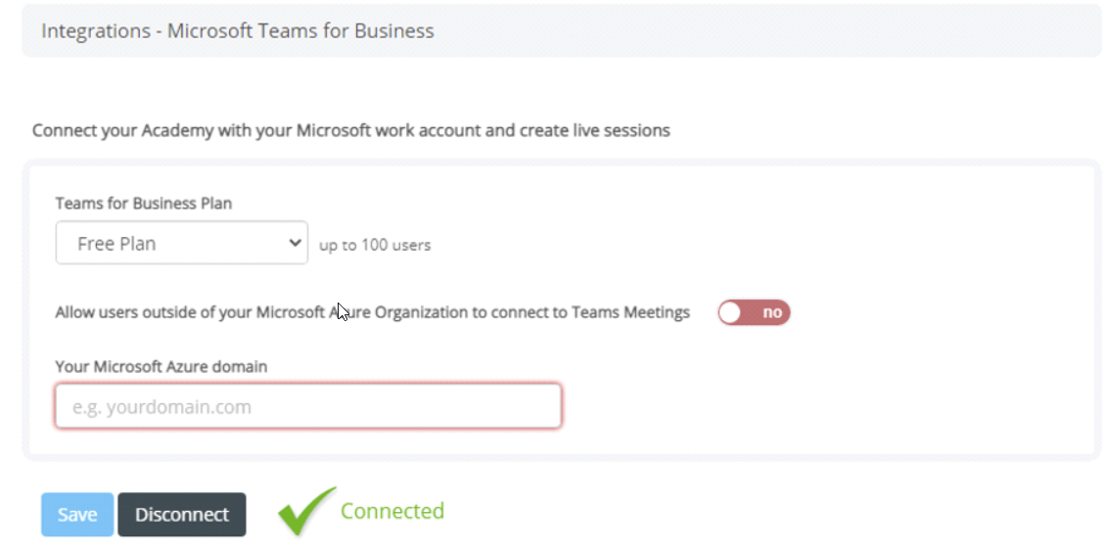The image size is (1106, 556).
Task: Toggle the outside users switch labeled no
Action: (754, 312)
